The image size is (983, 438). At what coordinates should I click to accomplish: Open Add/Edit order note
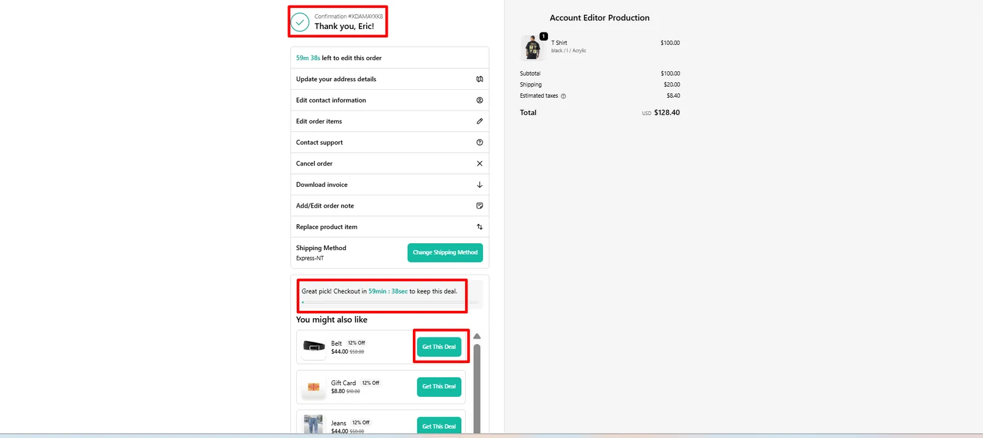click(x=390, y=206)
